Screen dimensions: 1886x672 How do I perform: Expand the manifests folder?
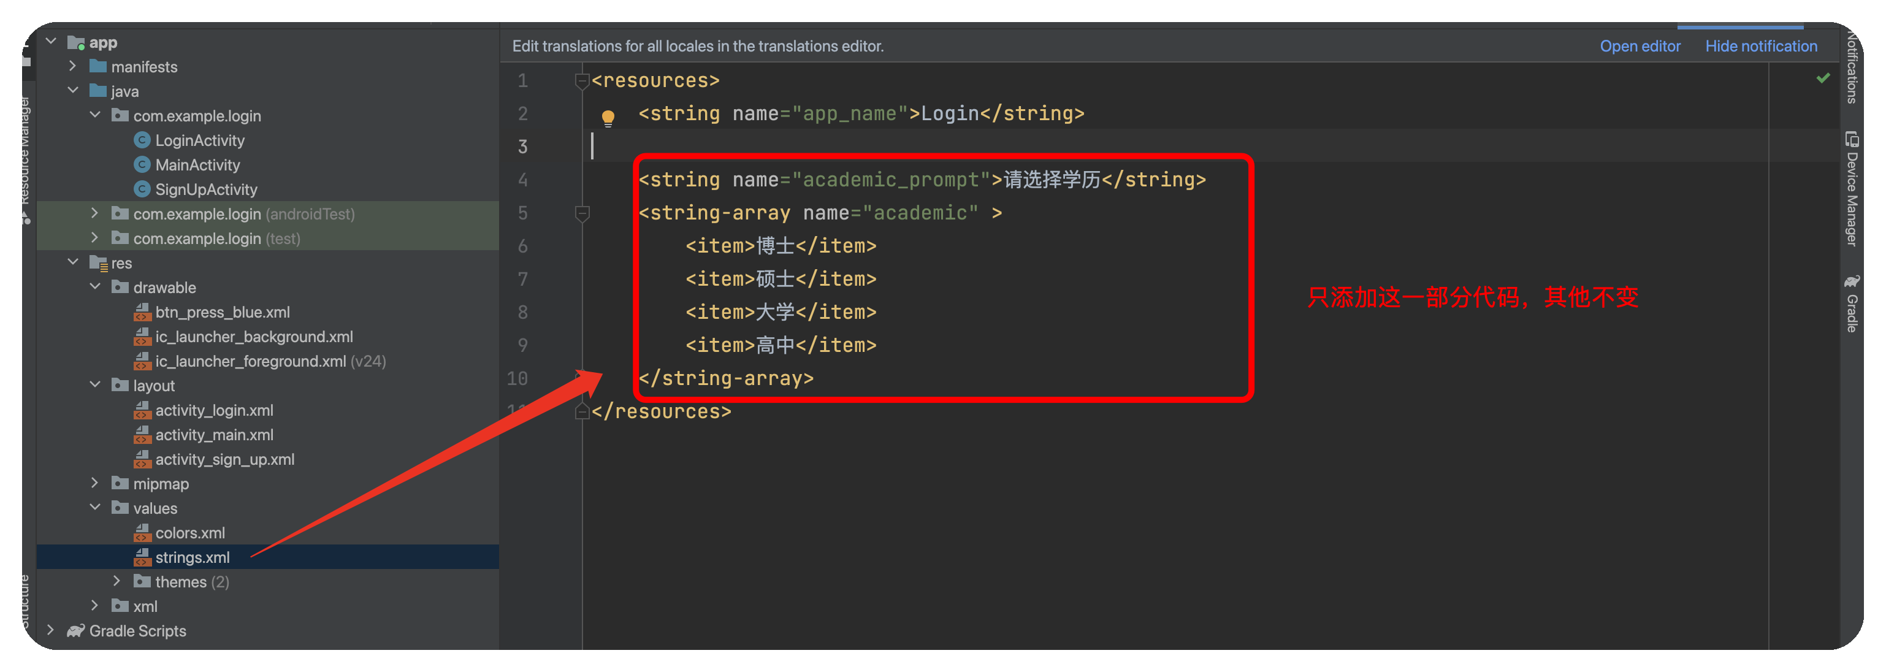click(x=72, y=66)
